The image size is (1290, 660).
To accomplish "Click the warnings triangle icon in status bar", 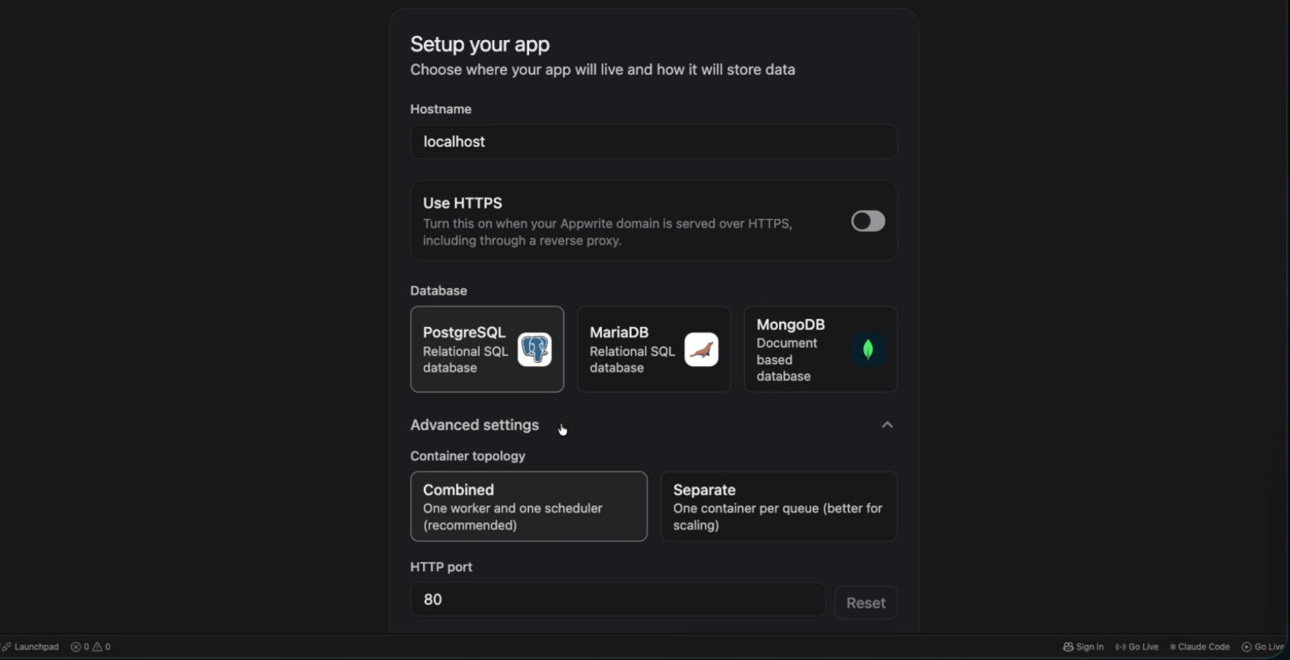I will click(x=98, y=647).
